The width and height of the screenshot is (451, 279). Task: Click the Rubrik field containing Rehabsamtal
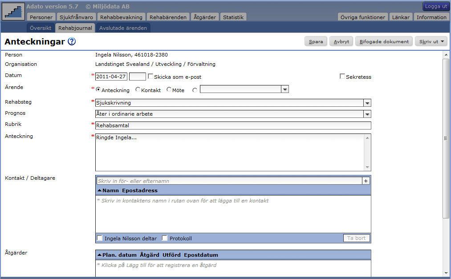click(233, 125)
